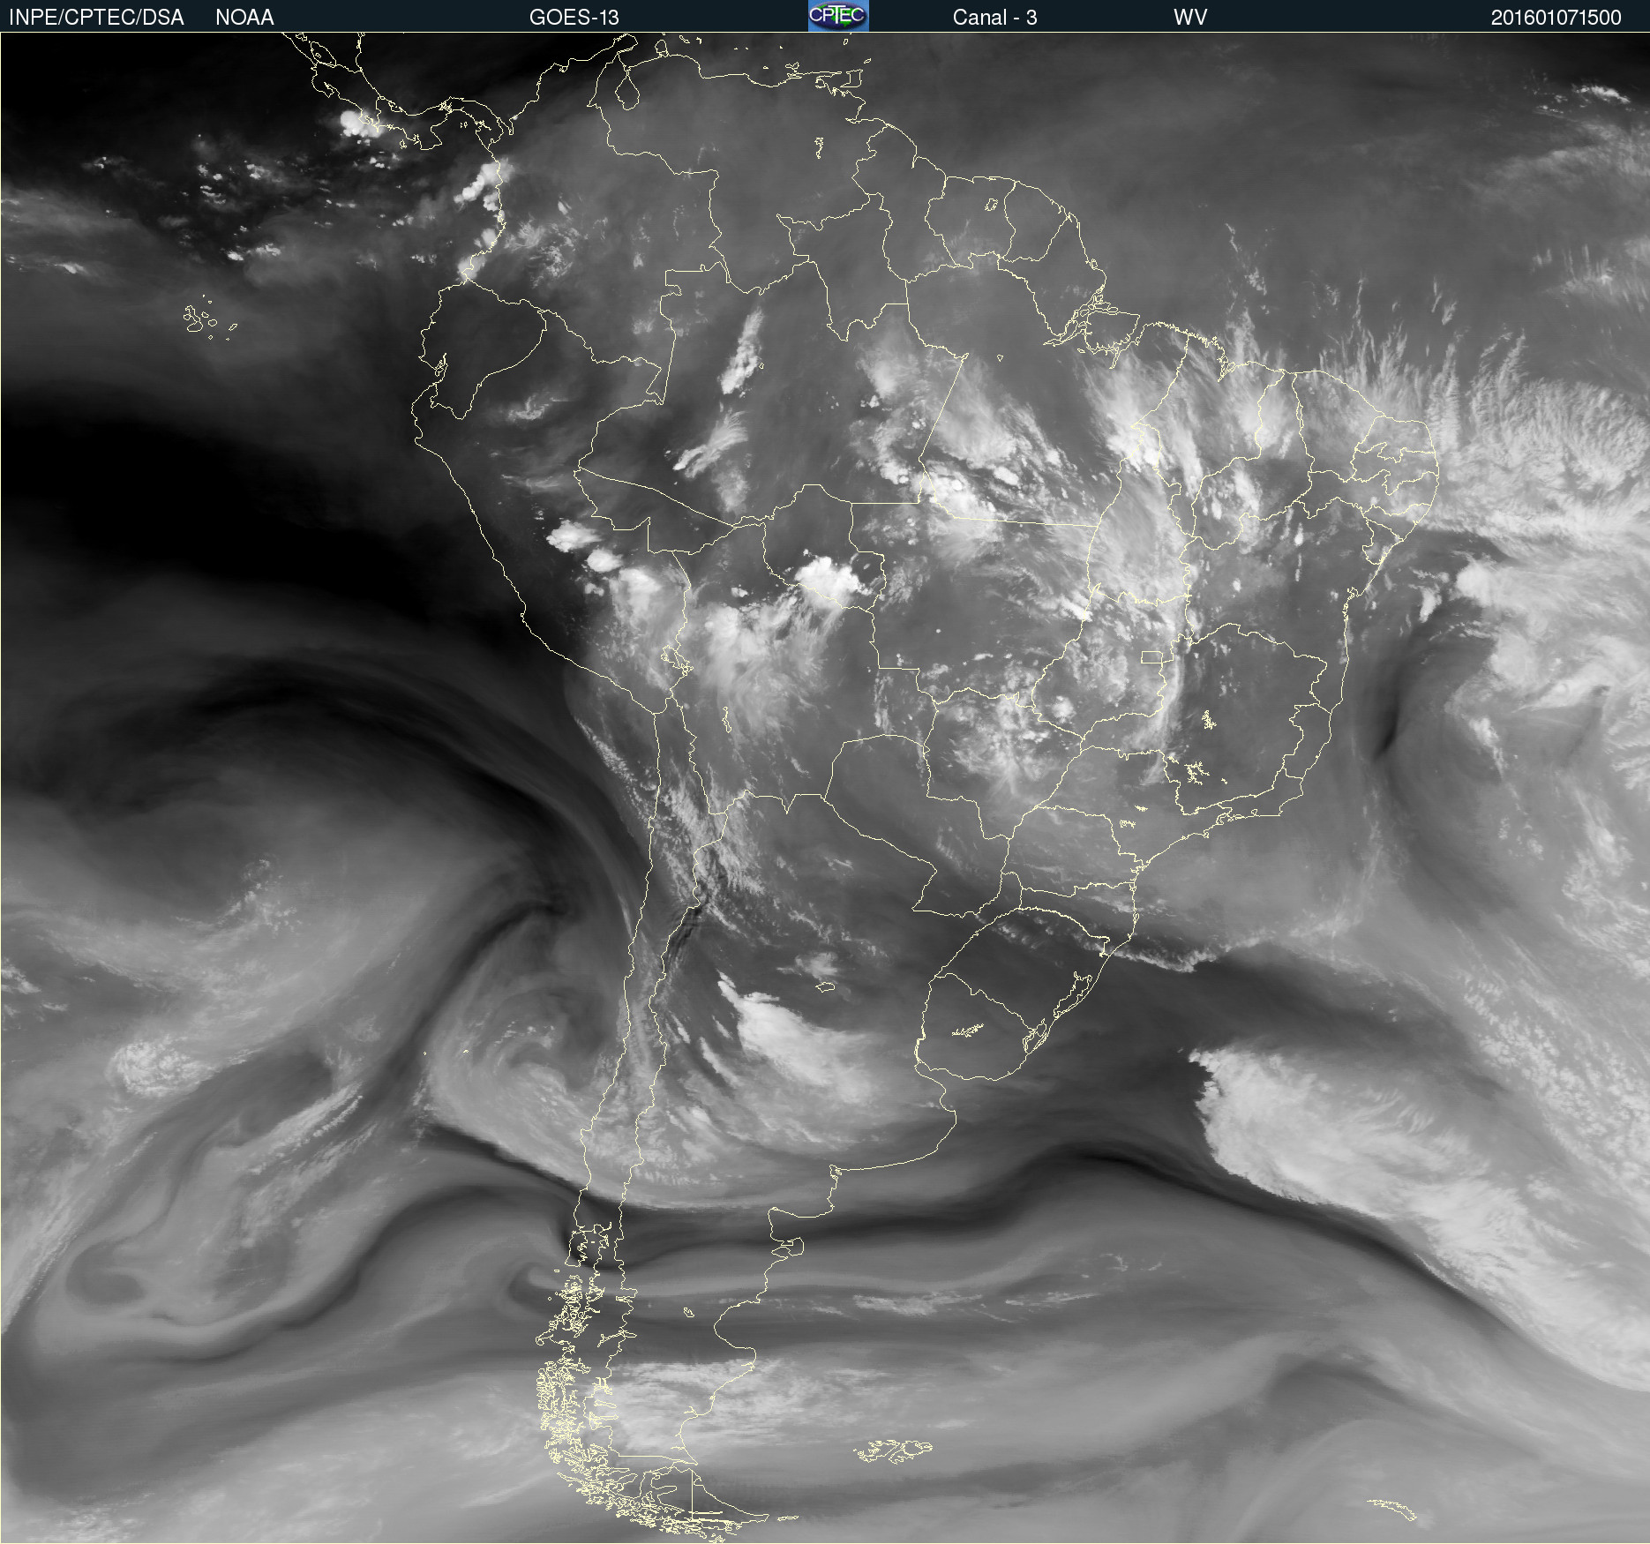The height and width of the screenshot is (1544, 1650).
Task: Click the NOAA label in the header
Action: coord(244,18)
